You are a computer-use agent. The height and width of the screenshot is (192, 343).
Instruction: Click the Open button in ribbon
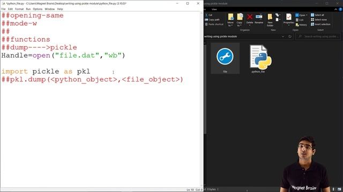coord(301,15)
